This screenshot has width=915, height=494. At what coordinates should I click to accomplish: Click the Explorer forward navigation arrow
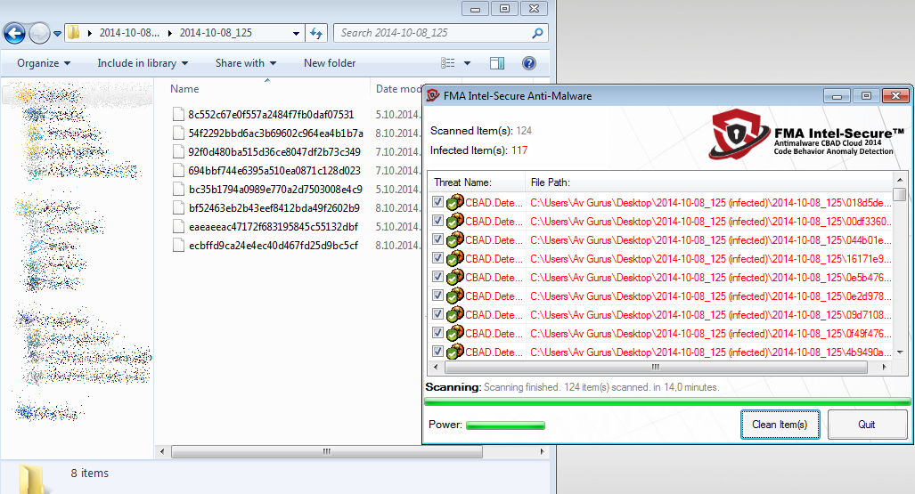[39, 33]
